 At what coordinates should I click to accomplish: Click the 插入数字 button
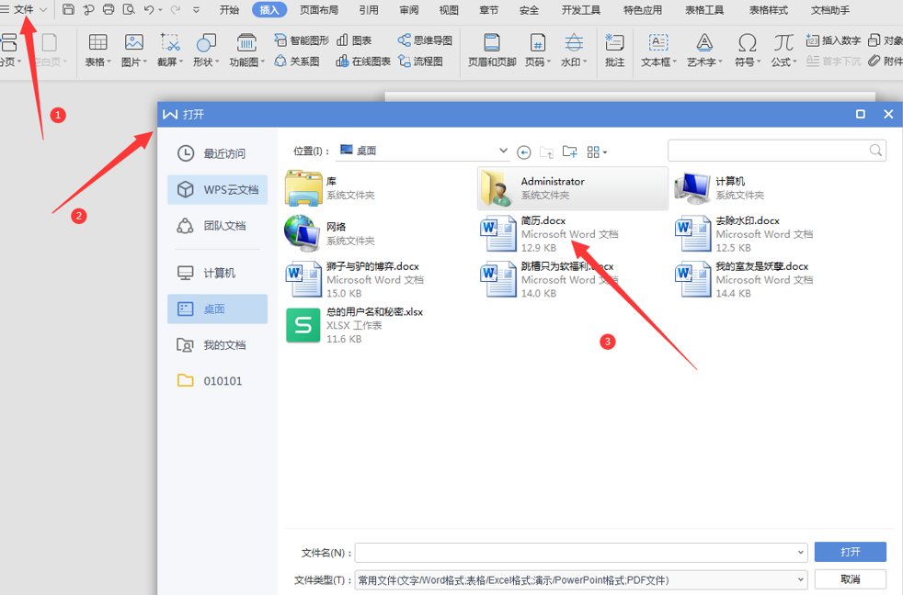833,40
